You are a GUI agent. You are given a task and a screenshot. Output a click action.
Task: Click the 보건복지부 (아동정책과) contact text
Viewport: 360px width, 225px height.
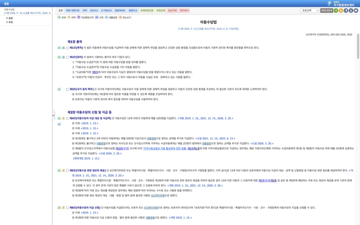click(x=329, y=35)
